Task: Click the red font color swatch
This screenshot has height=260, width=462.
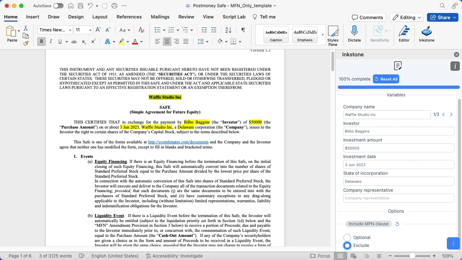Action: click(x=135, y=42)
